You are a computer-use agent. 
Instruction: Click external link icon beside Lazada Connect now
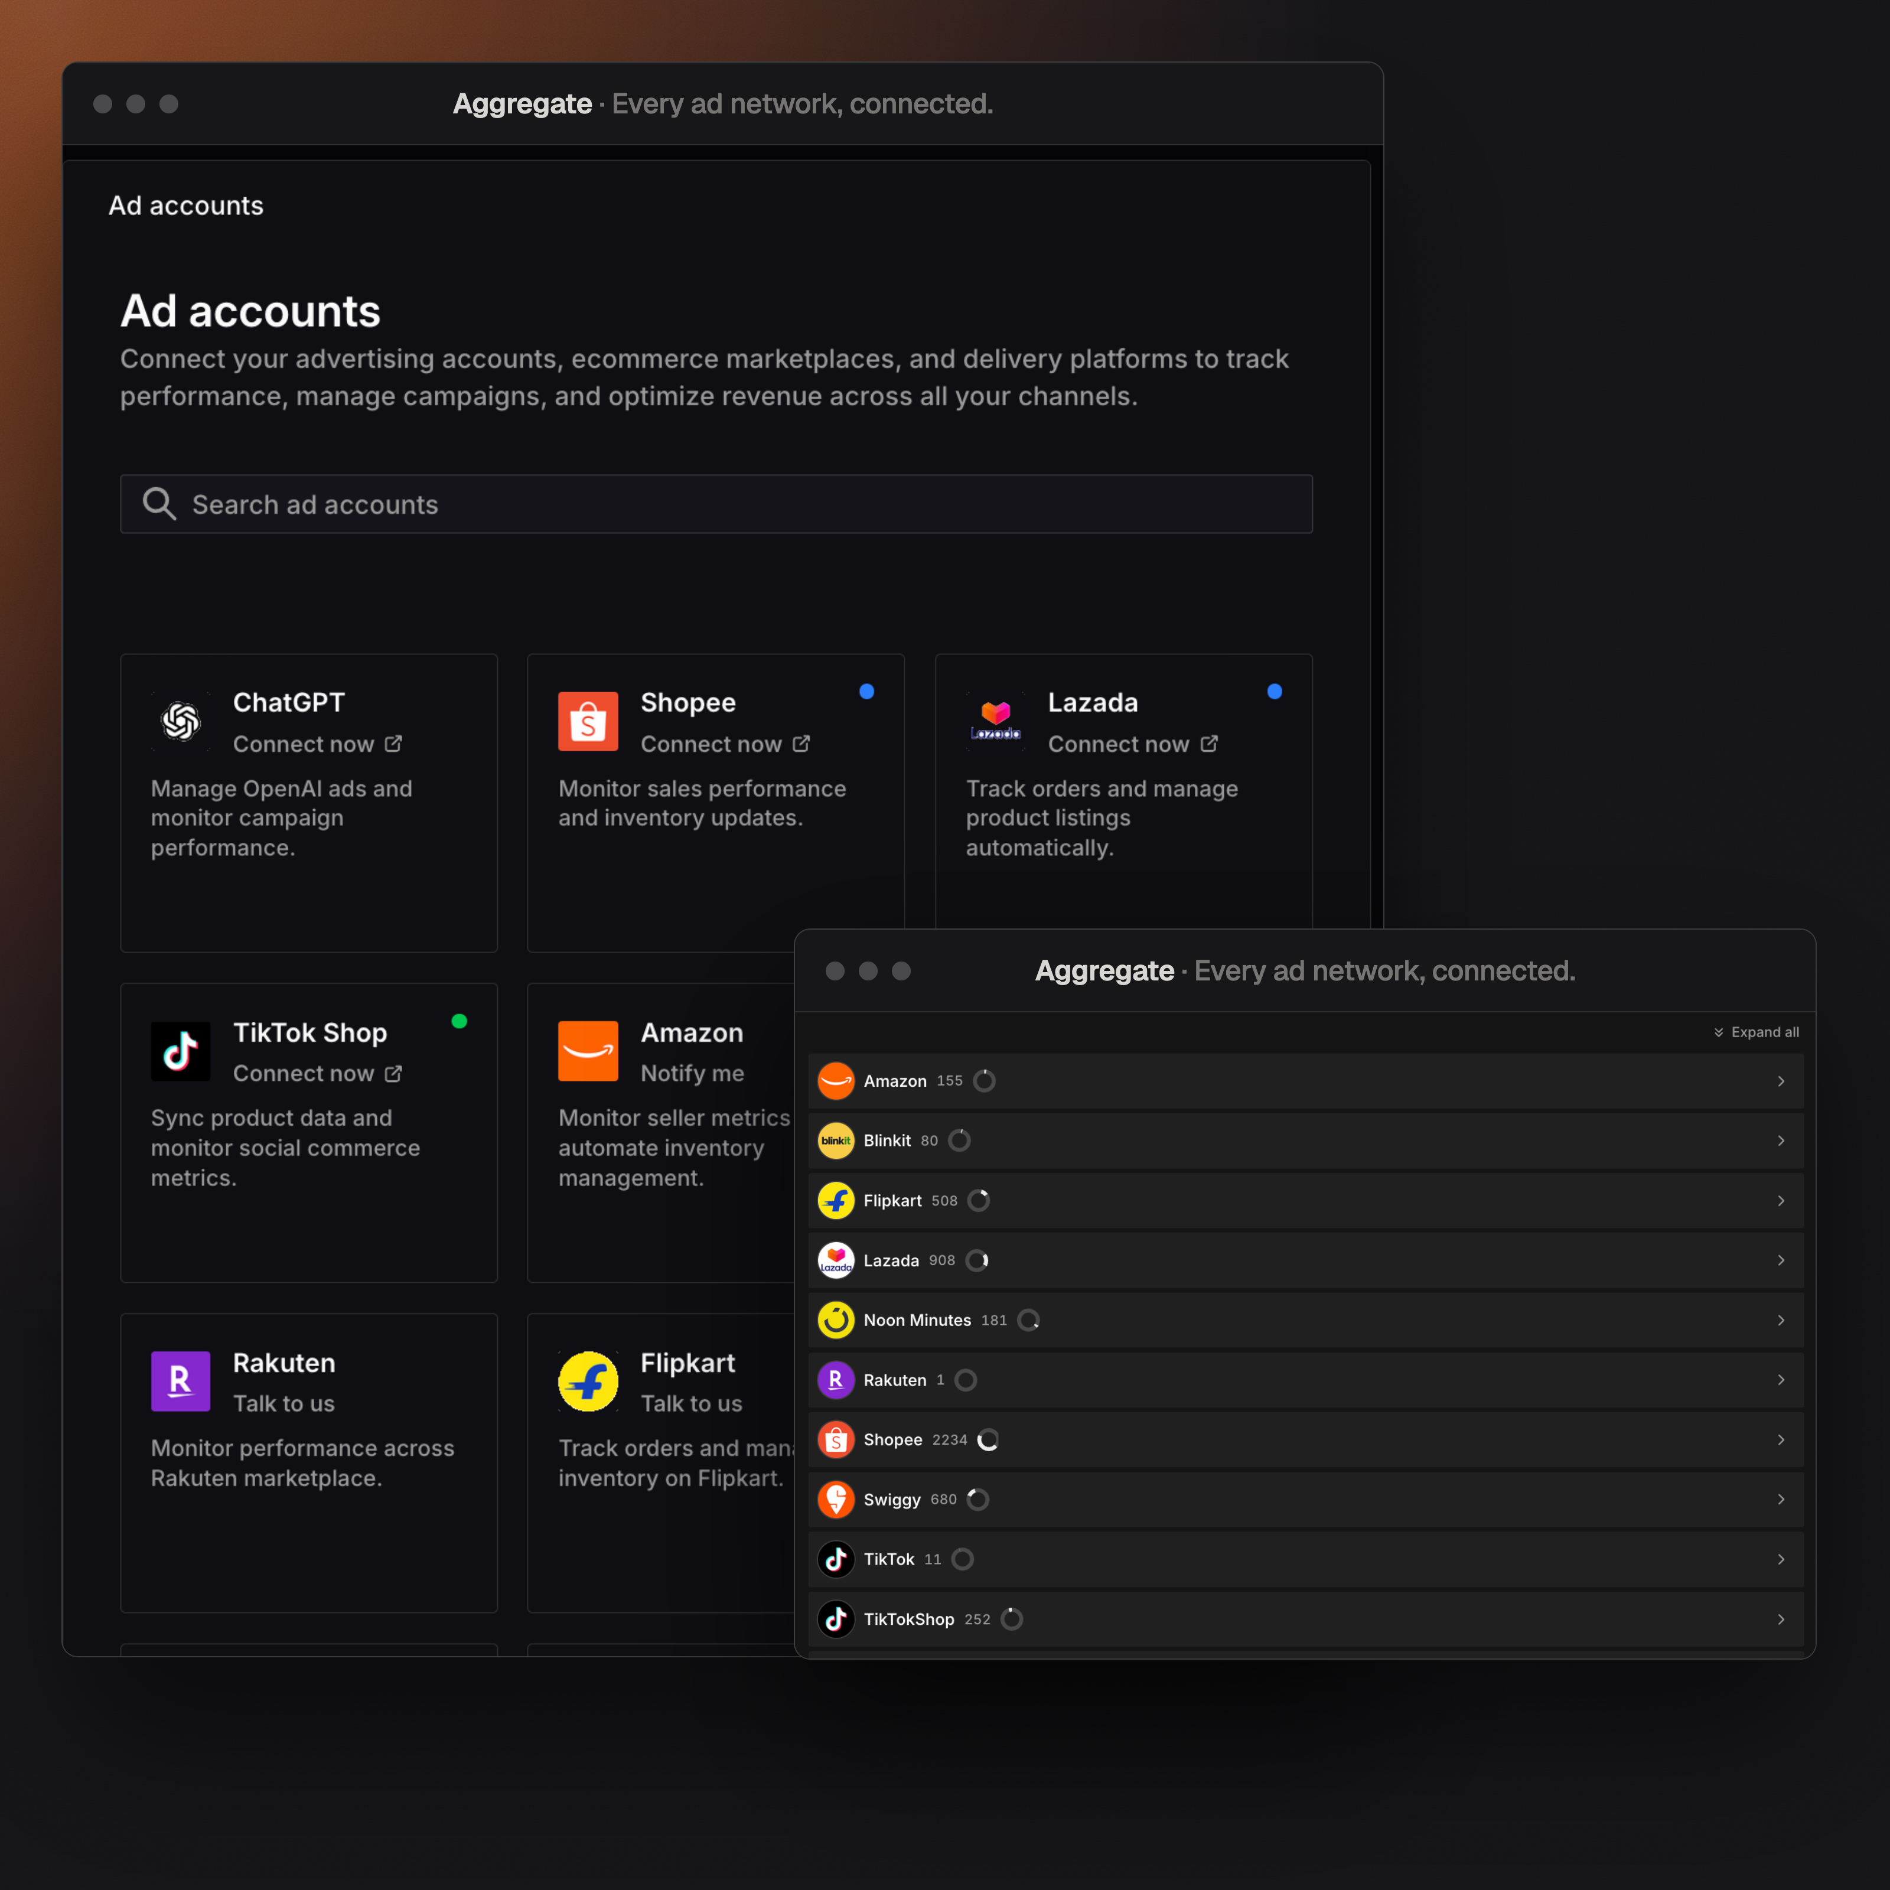pos(1209,744)
